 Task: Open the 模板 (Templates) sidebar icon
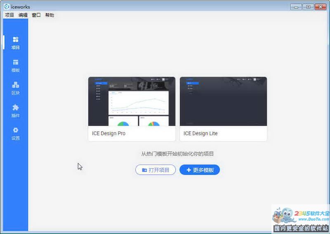16,62
